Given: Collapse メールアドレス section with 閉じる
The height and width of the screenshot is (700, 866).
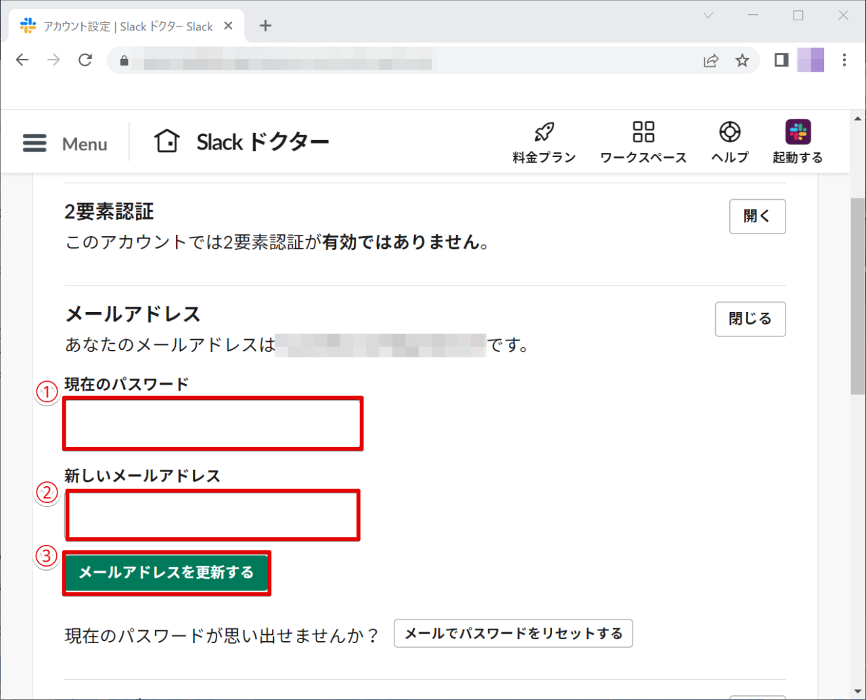Looking at the screenshot, I should click(750, 319).
